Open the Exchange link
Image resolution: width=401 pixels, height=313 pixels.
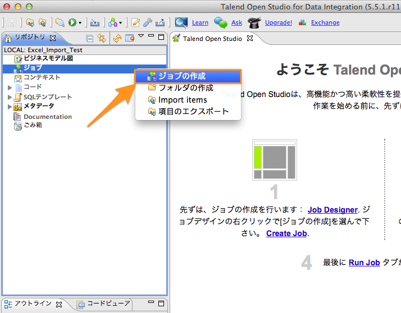325,23
